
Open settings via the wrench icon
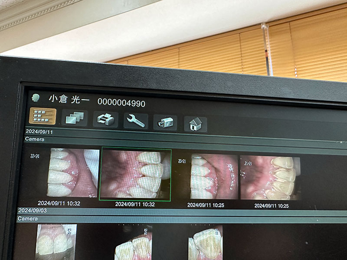click(x=135, y=121)
